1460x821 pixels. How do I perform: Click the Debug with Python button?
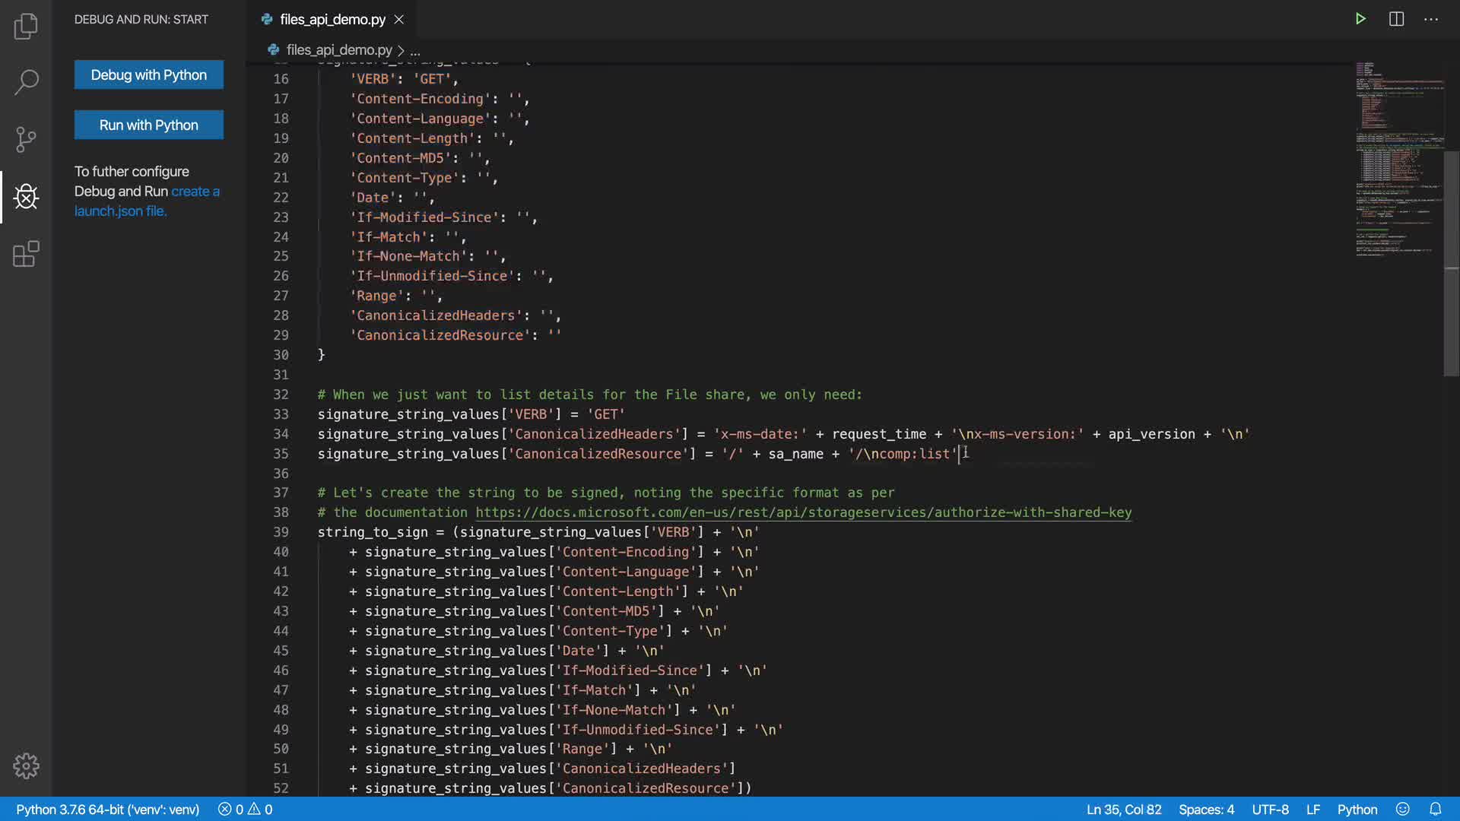[149, 74]
